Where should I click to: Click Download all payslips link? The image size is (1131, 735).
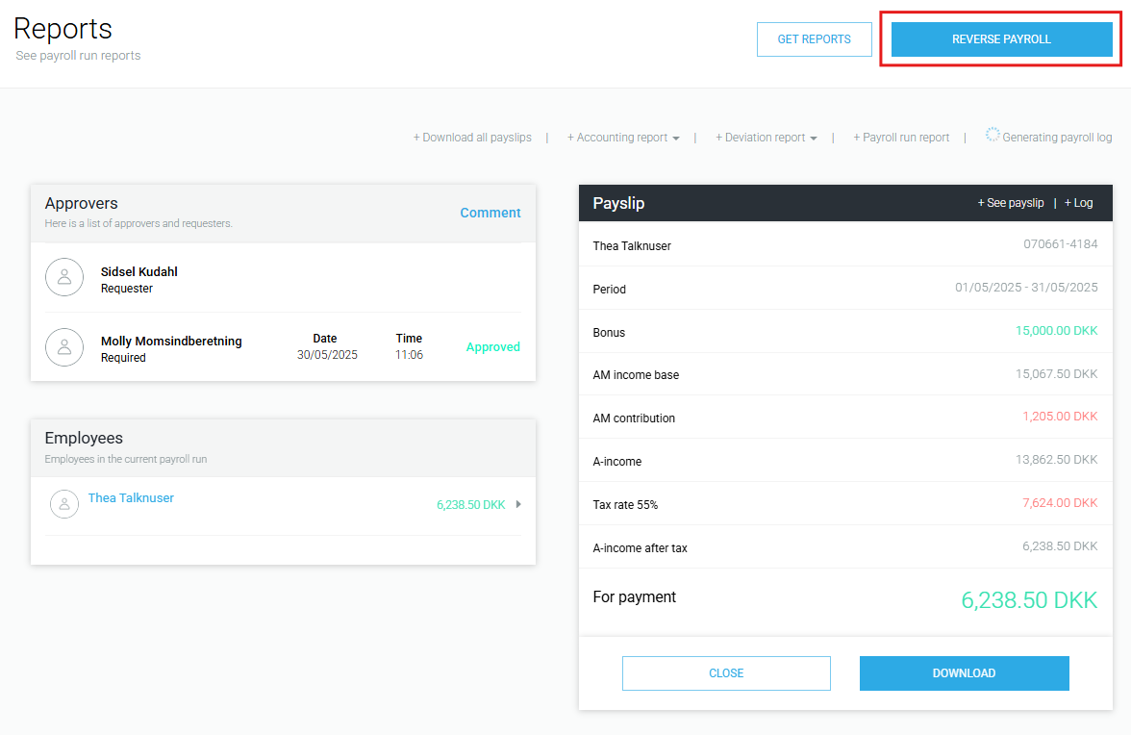click(472, 138)
